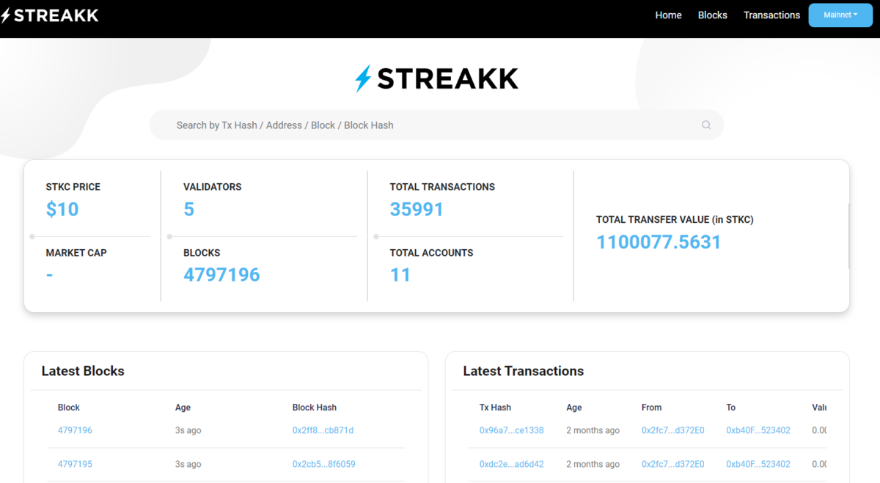Click the search bar input field
This screenshot has height=483, width=880.
point(367,125)
